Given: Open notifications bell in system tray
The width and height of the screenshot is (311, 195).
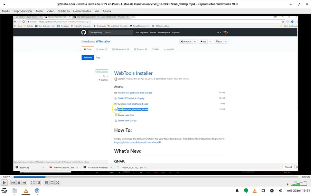Looking at the screenshot, I should [237, 190].
